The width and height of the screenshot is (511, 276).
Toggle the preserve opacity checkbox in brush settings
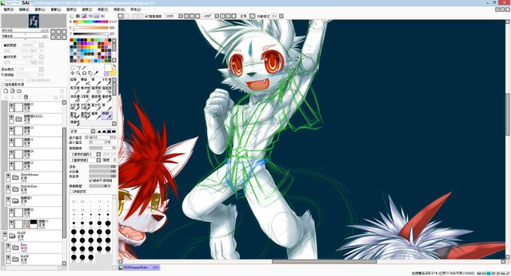91,181
